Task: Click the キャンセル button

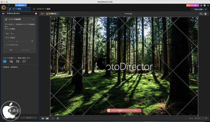Action: point(25,50)
